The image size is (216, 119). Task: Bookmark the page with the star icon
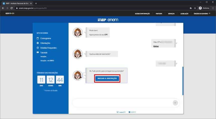[195, 8]
